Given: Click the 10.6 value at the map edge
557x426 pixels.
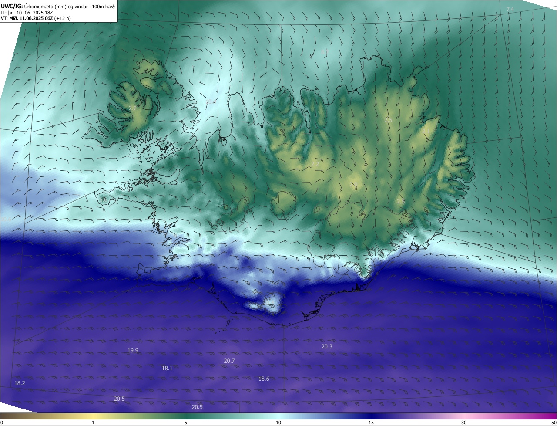Looking at the screenshot, I should click(x=6, y=219).
